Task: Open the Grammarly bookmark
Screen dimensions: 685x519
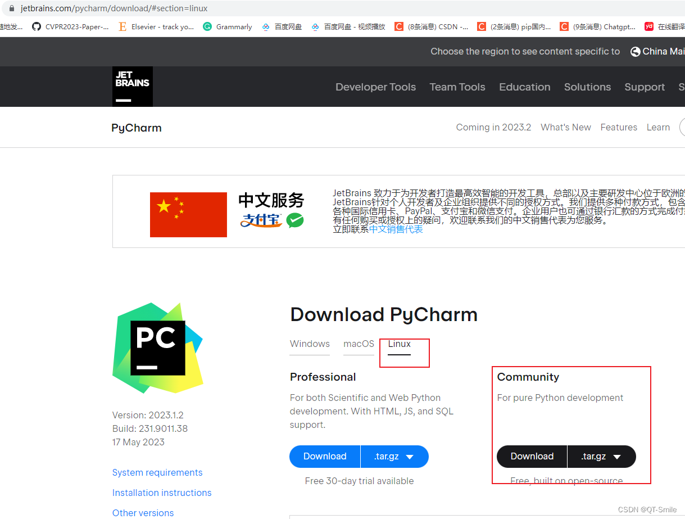Action: [228, 26]
